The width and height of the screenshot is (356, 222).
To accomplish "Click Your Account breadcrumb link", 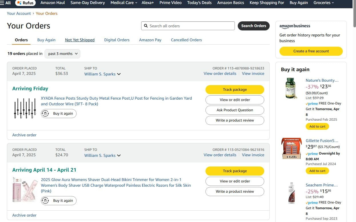I will (19, 13).
